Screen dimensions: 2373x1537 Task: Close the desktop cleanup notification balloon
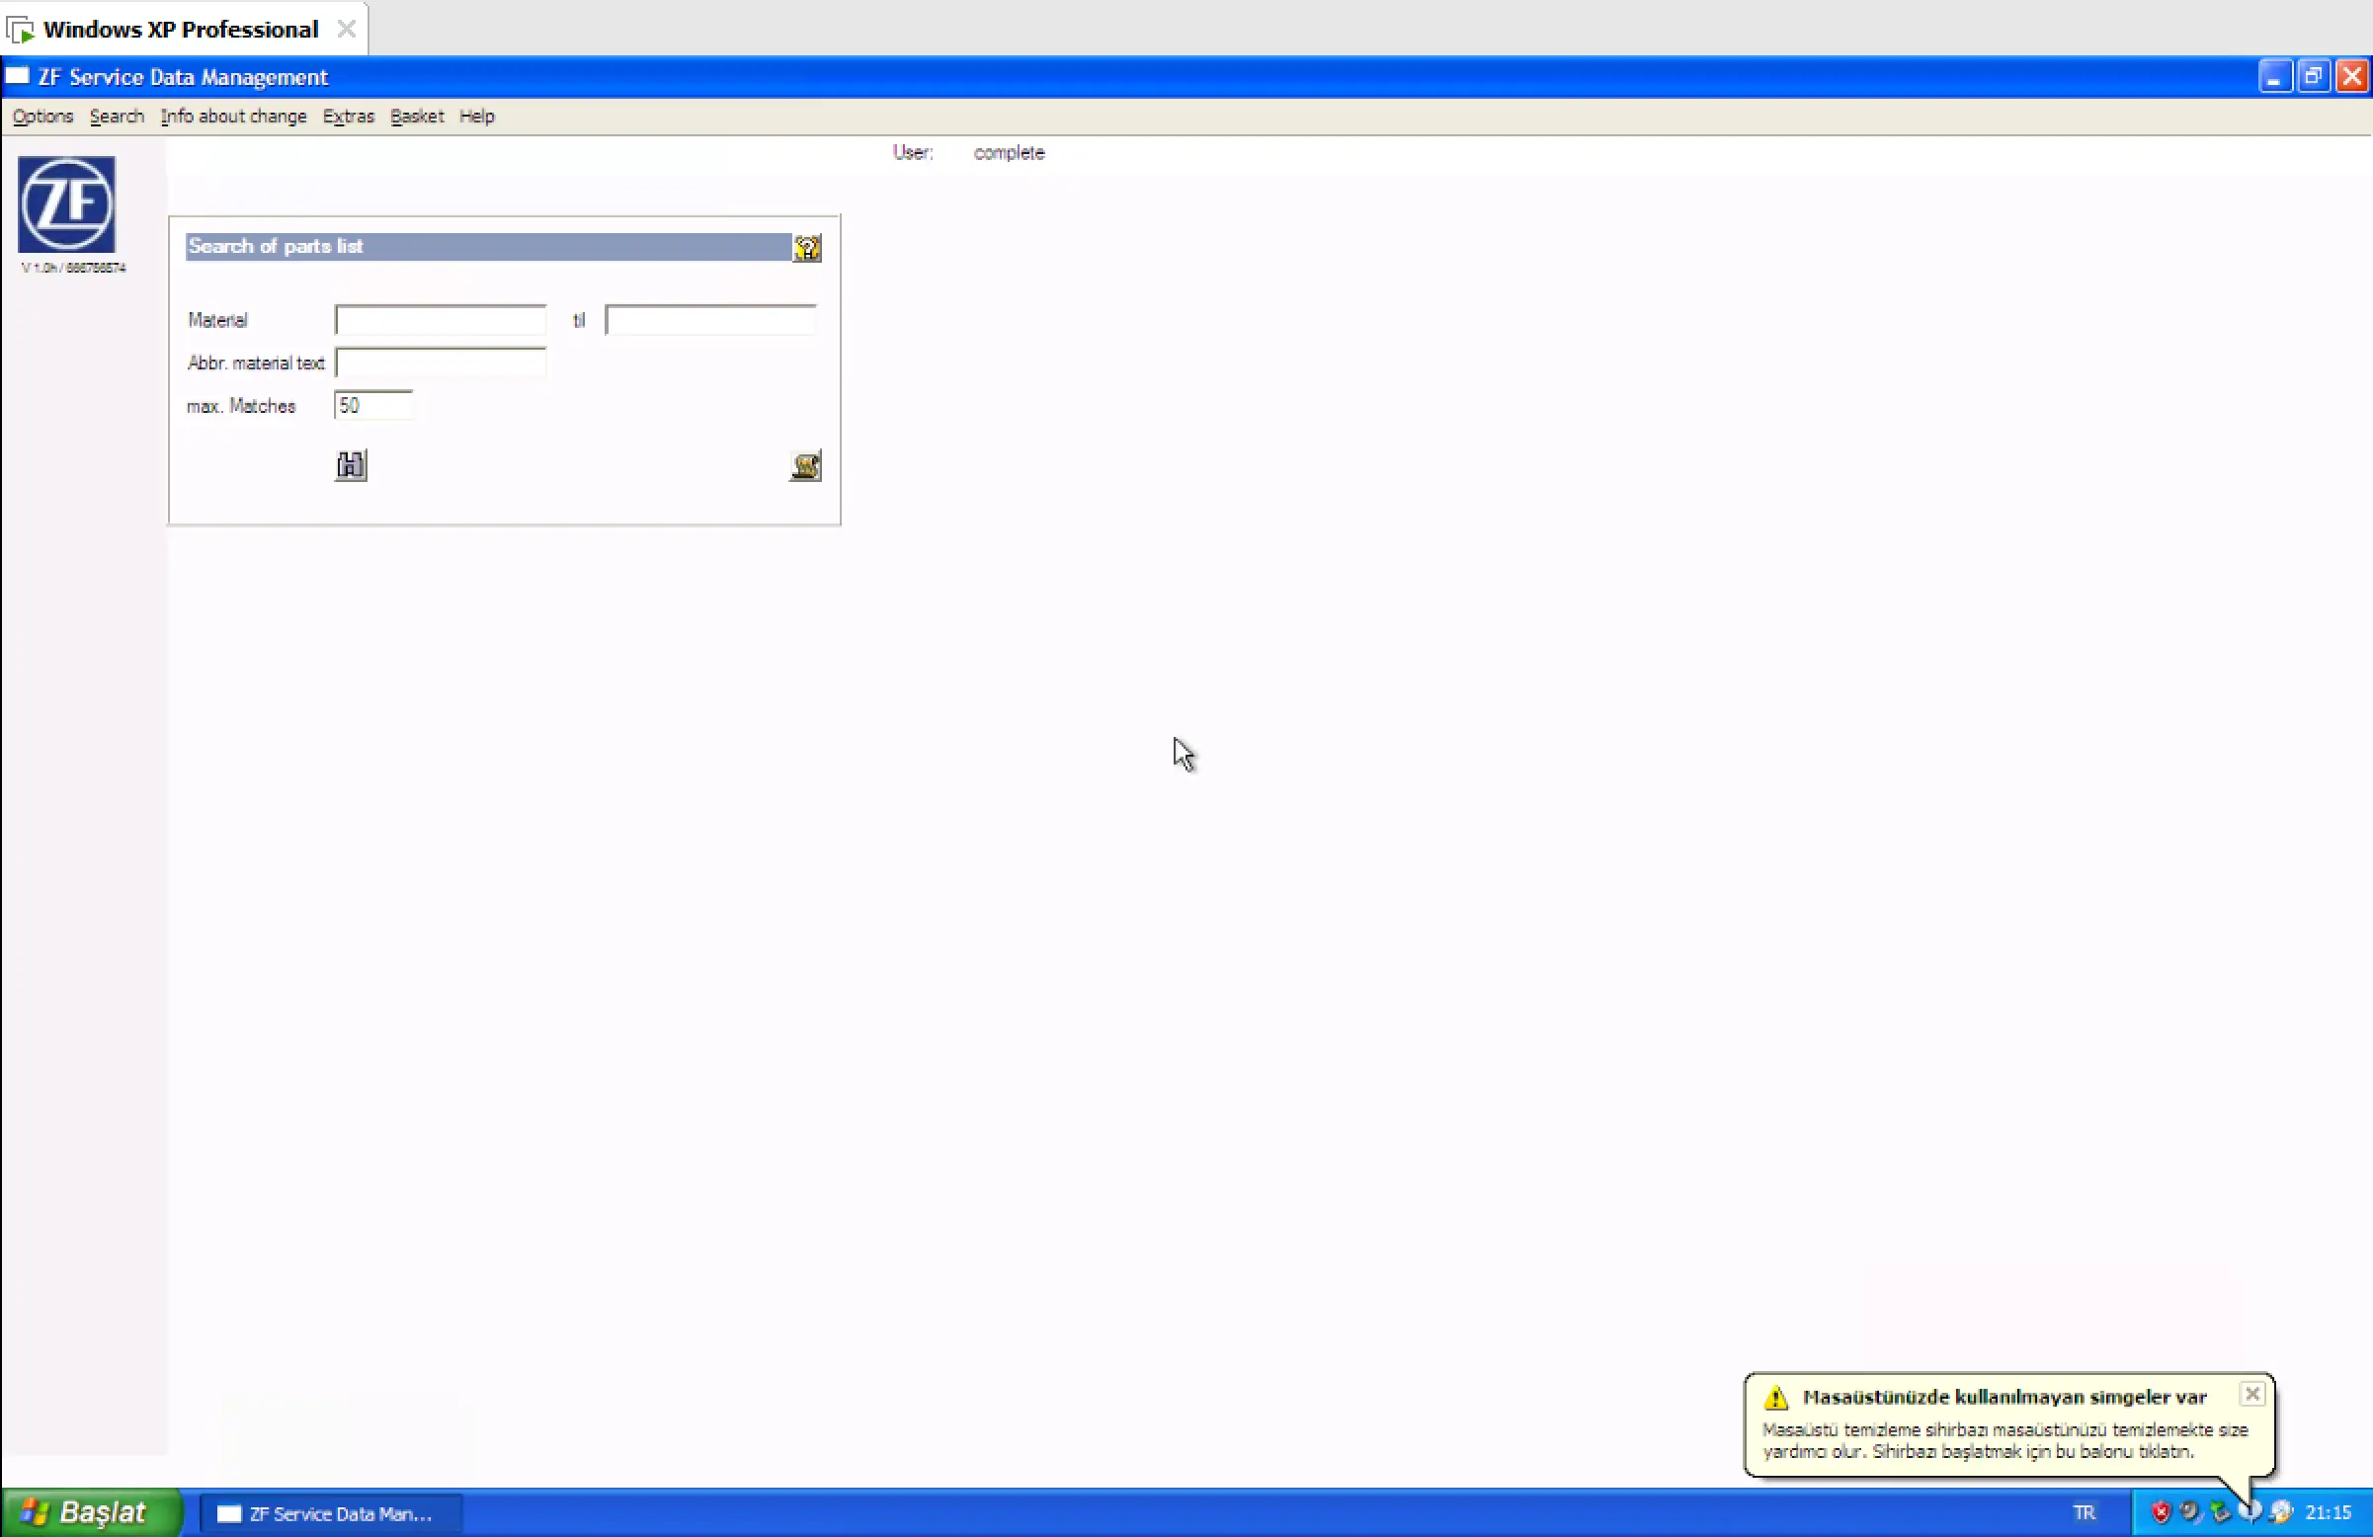click(2252, 1394)
